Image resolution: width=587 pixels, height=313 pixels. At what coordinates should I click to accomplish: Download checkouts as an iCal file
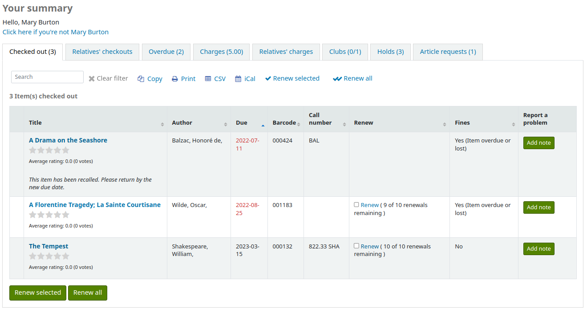(x=245, y=78)
